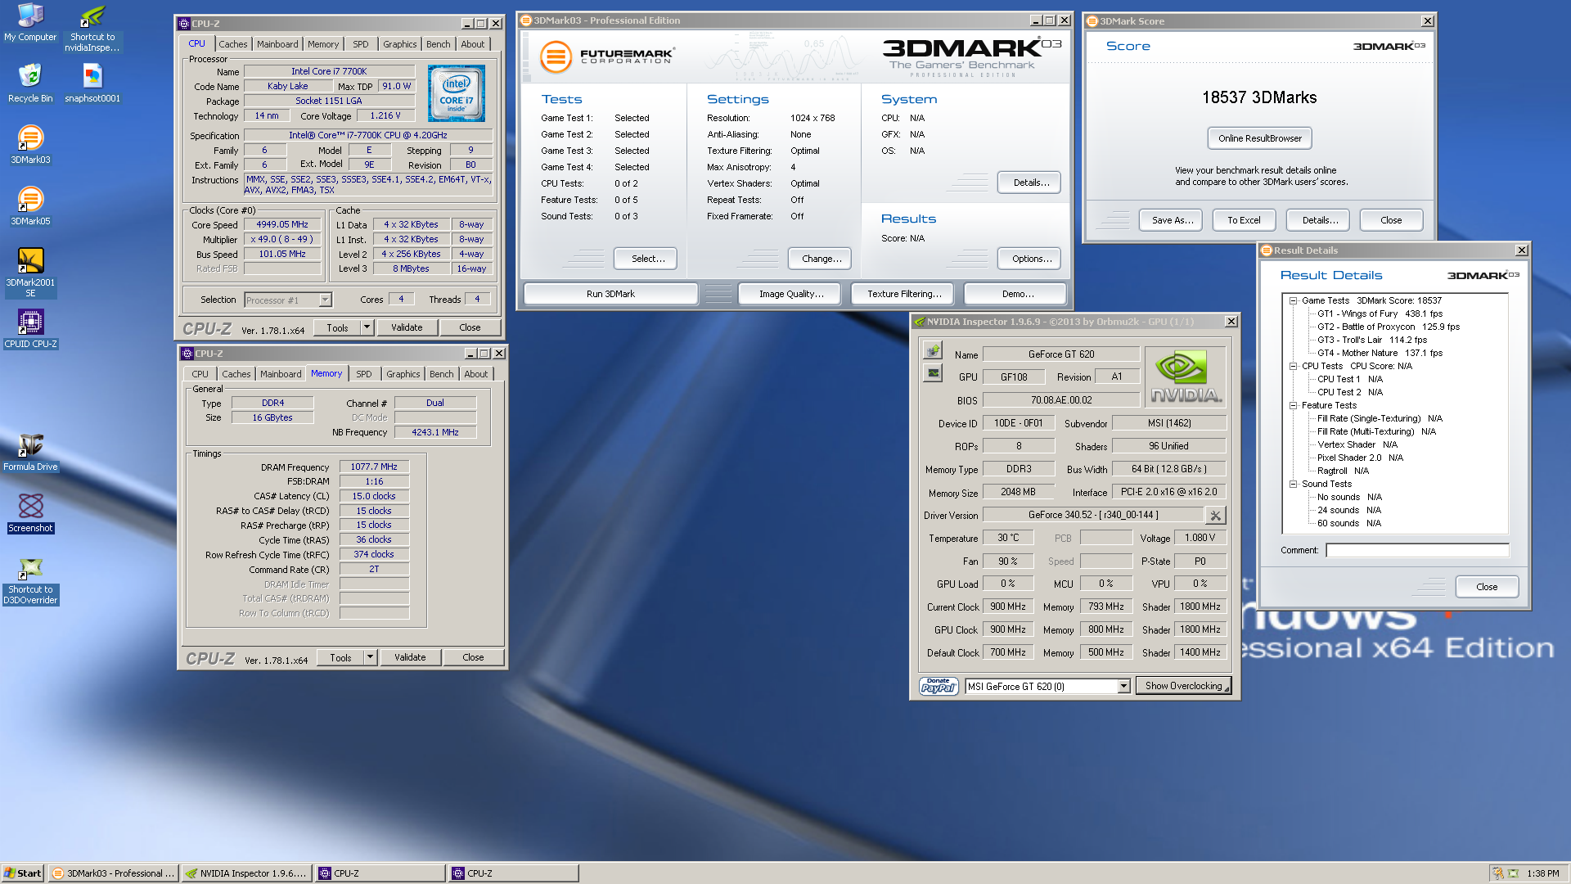This screenshot has width=1571, height=884.
Task: Open driver profile settings wrench icon
Action: 1216,515
